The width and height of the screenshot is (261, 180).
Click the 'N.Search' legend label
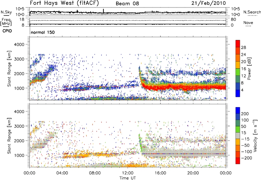pos(252,12)
